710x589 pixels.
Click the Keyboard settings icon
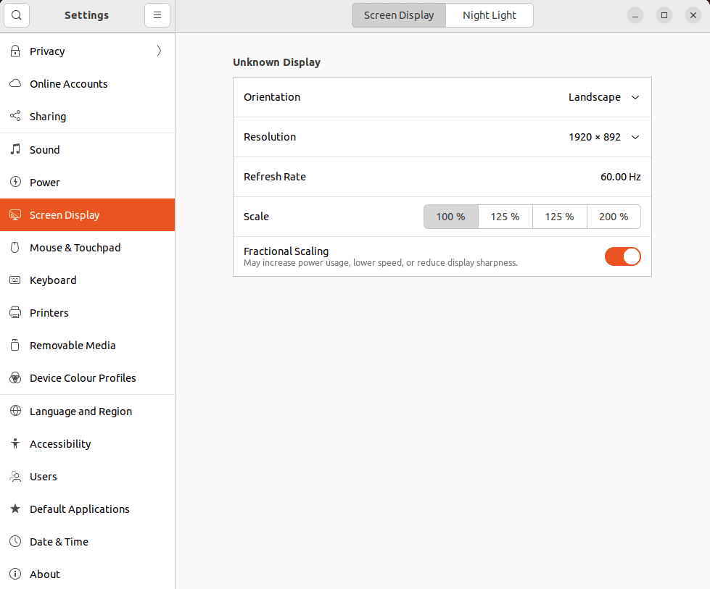point(15,280)
